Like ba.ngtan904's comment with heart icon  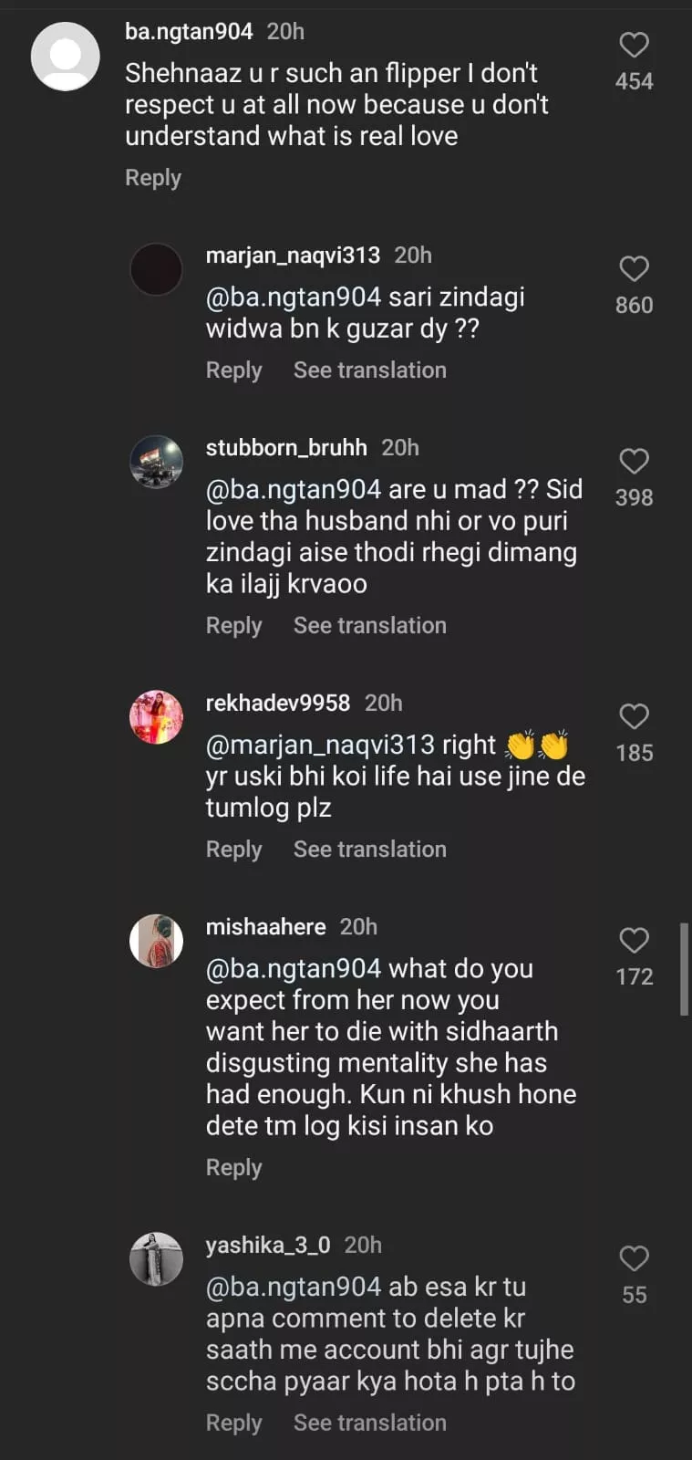tap(634, 46)
